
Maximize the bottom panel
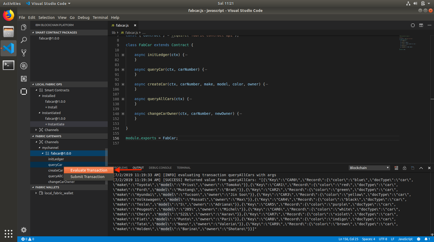pos(421,168)
